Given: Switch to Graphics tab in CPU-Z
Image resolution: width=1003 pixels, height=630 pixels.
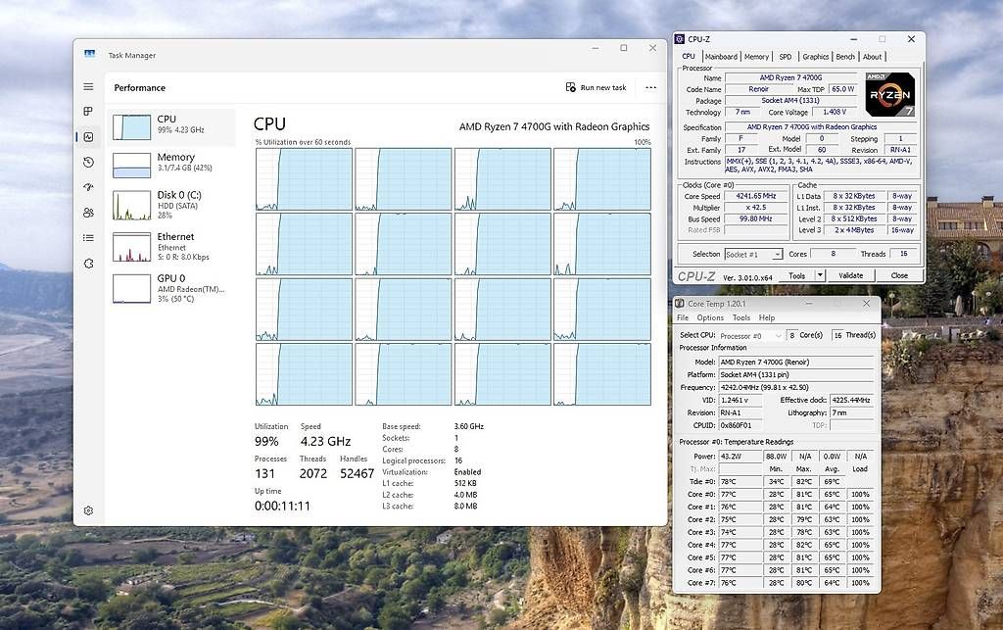Looking at the screenshot, I should [815, 56].
